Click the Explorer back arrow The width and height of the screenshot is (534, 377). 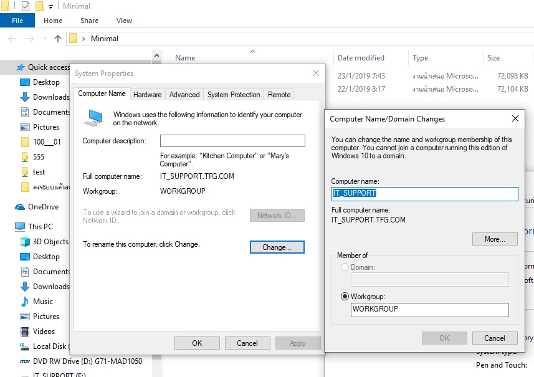(x=12, y=39)
